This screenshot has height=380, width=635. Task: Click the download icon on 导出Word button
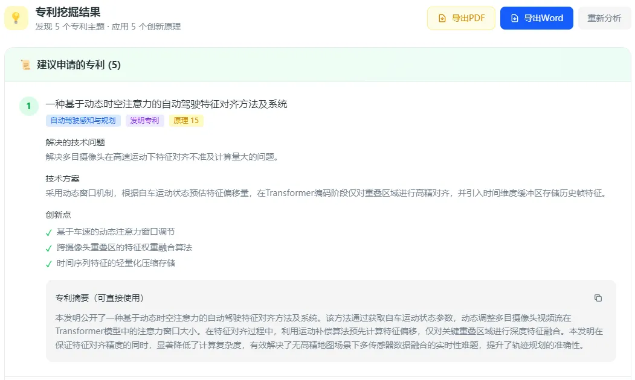[x=514, y=18]
